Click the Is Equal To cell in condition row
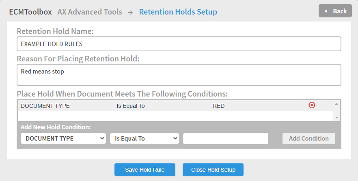Viewport: 358px width, 181px height. click(131, 106)
